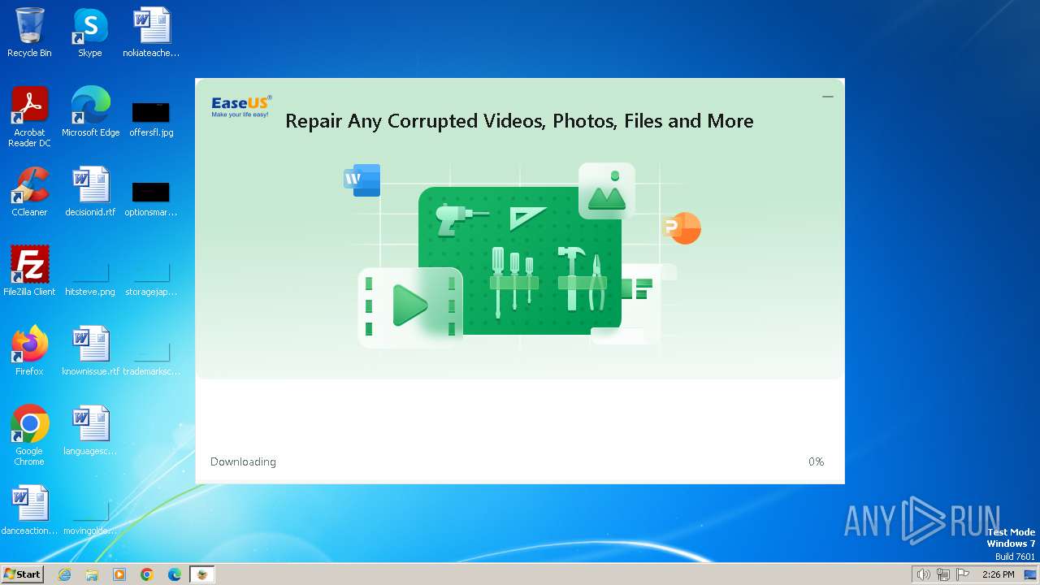Open Edge from the taskbar
Image resolution: width=1040 pixels, height=585 pixels.
(x=175, y=574)
